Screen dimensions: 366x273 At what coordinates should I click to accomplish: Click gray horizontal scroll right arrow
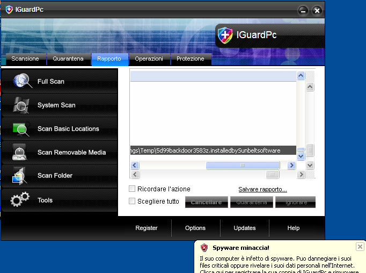click(301, 174)
